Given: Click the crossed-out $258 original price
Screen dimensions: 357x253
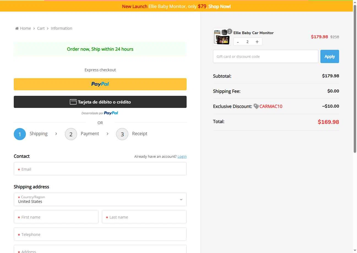Looking at the screenshot, I should (335, 37).
